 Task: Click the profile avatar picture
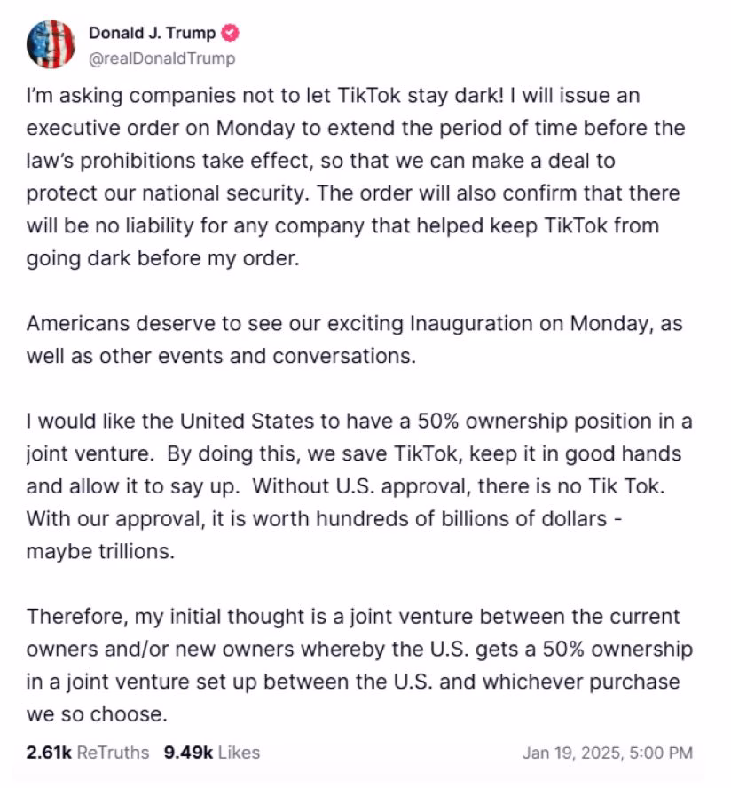51,44
